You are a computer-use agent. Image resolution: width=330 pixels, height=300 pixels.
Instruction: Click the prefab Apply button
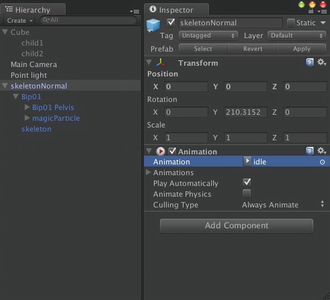point(302,49)
